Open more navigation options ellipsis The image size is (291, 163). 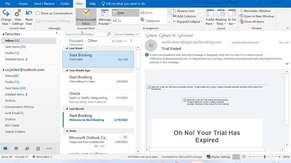pos(49,149)
